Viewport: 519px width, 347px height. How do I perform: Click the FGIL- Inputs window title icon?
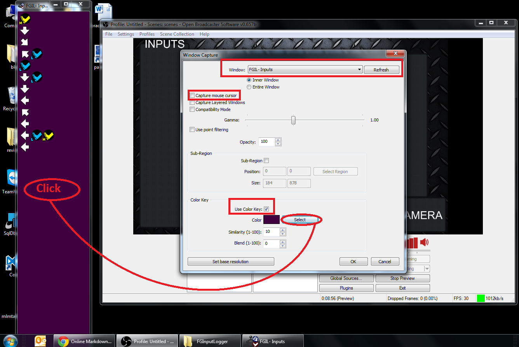pyautogui.click(x=21, y=6)
